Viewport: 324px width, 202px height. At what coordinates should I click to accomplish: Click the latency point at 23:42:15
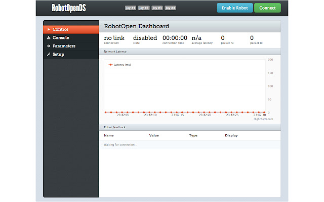click(177, 112)
